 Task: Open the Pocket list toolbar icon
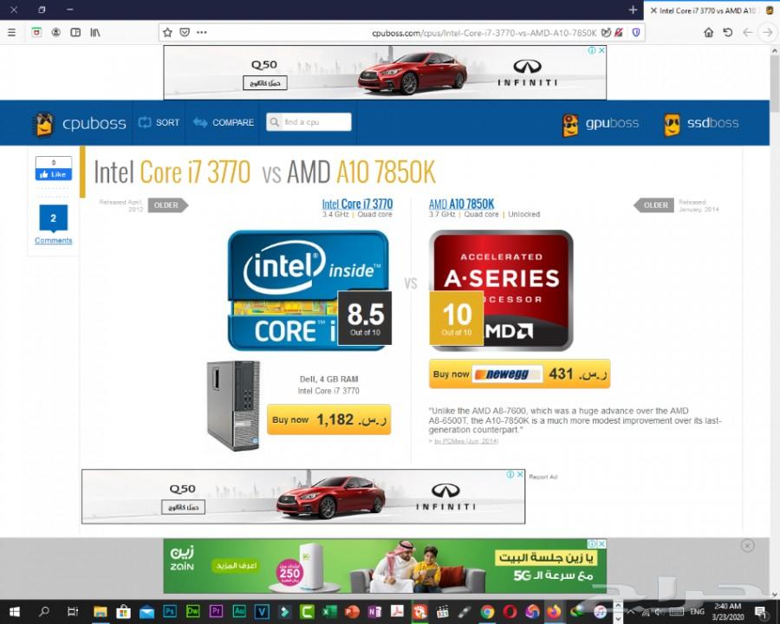(x=36, y=32)
